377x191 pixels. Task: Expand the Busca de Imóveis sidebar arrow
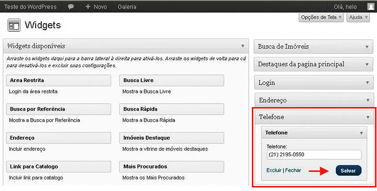coord(367,47)
